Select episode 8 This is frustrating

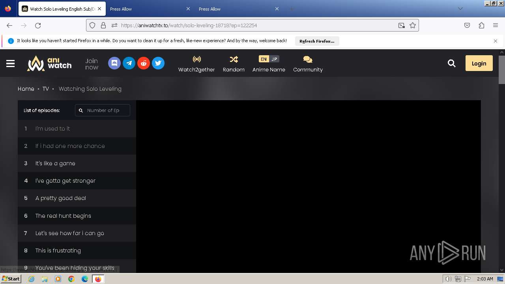click(x=77, y=250)
